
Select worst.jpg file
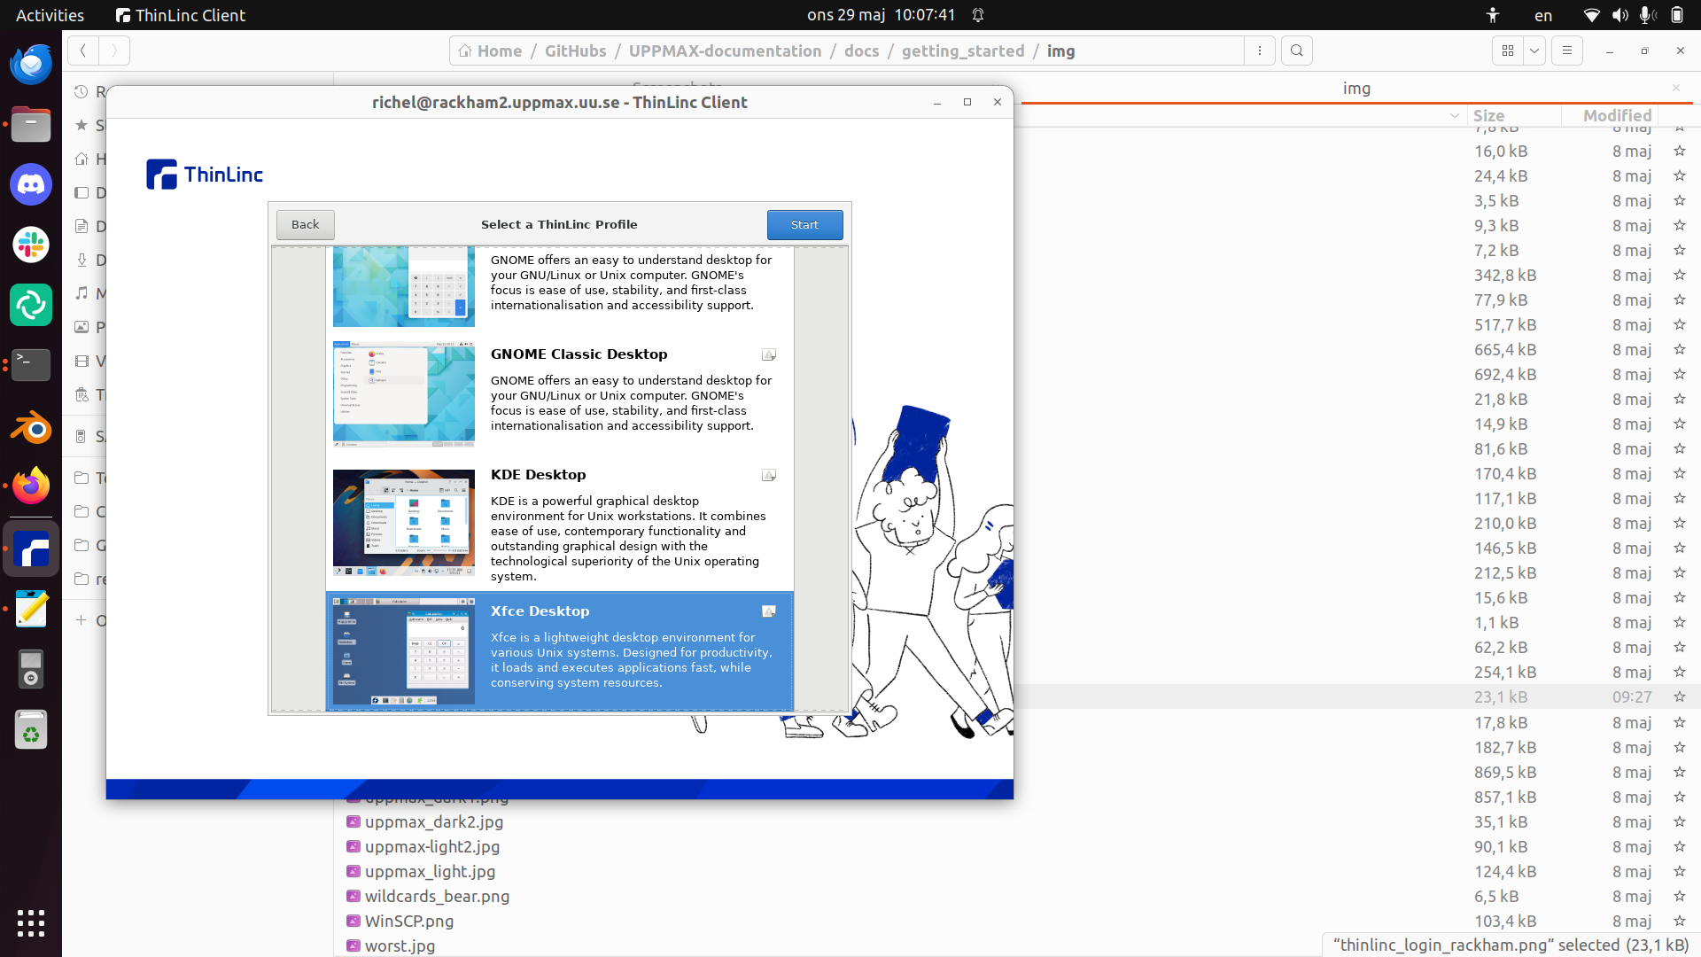[400, 946]
